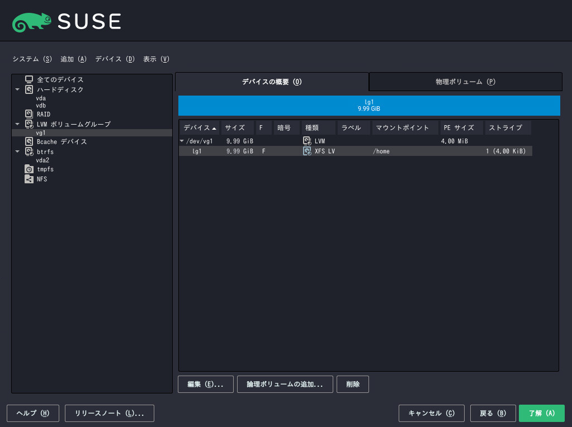Select the tmpfs clock icon
Image resolution: width=572 pixels, height=427 pixels.
pyautogui.click(x=29, y=169)
